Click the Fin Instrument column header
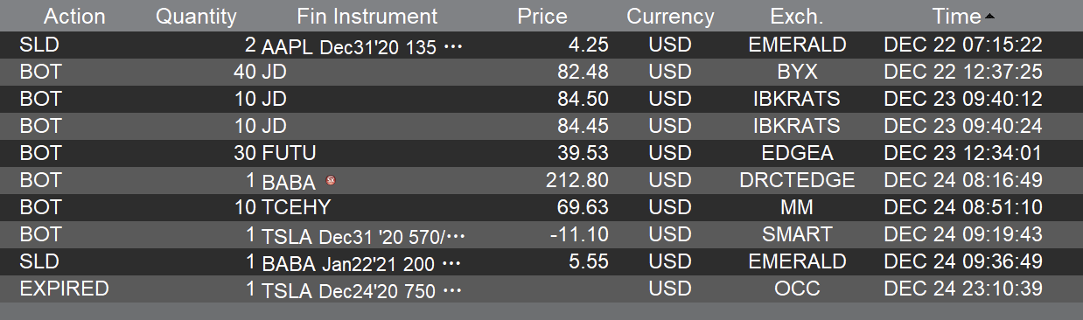This screenshot has height=320, width=1083. click(367, 17)
